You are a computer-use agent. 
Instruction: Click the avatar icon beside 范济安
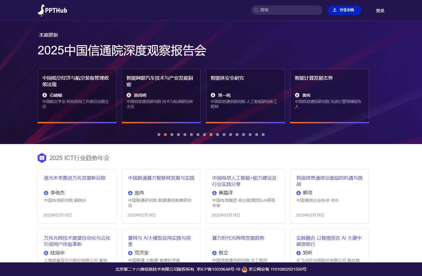click(130, 253)
